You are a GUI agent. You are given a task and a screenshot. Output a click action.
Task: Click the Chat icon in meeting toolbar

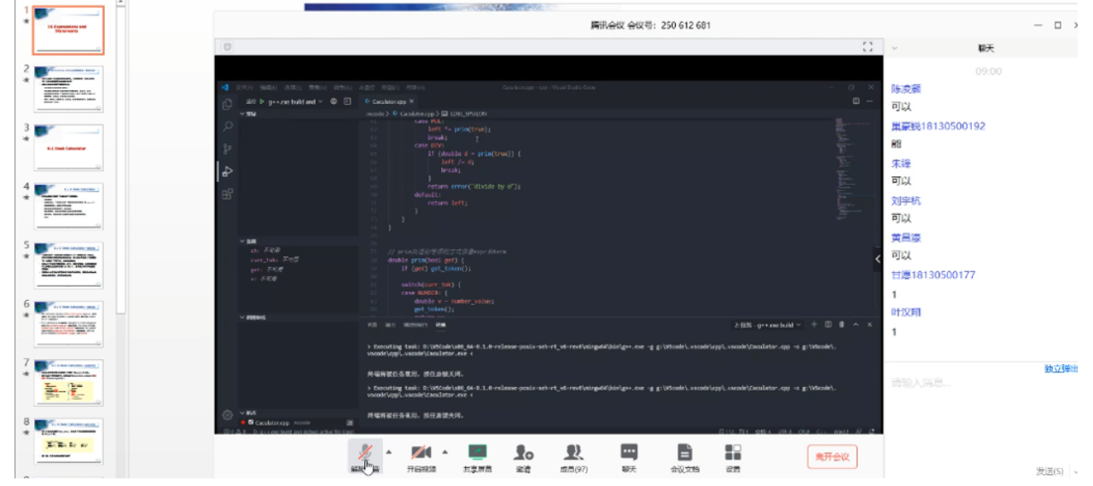[629, 454]
